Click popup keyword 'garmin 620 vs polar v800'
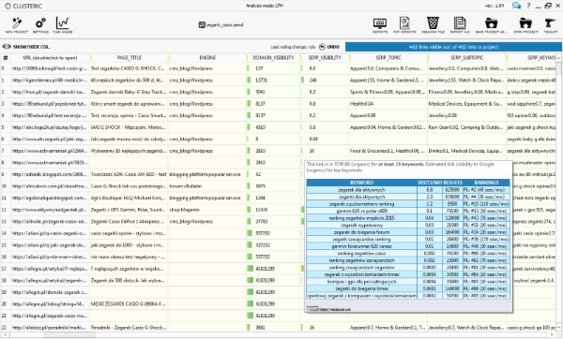Viewport: 563px width, 339px height. [361, 211]
